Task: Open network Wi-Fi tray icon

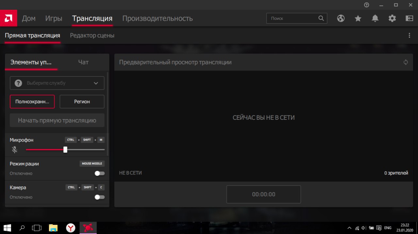Action: (357, 228)
